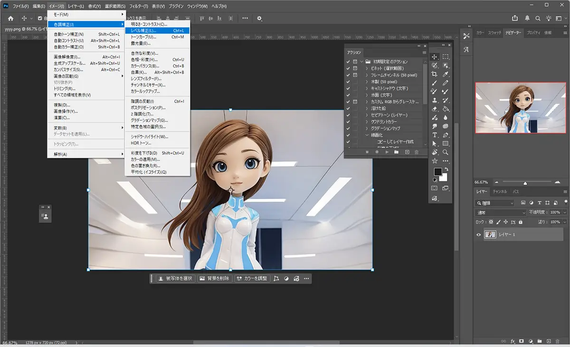Open the 不透明度 opacity dropdown arrow
Screen dimensions: 570x347
pos(564,212)
